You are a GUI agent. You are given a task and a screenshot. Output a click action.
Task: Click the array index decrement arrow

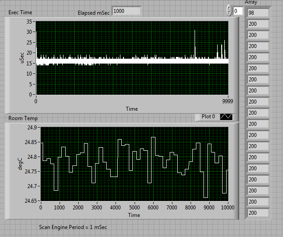click(x=229, y=13)
